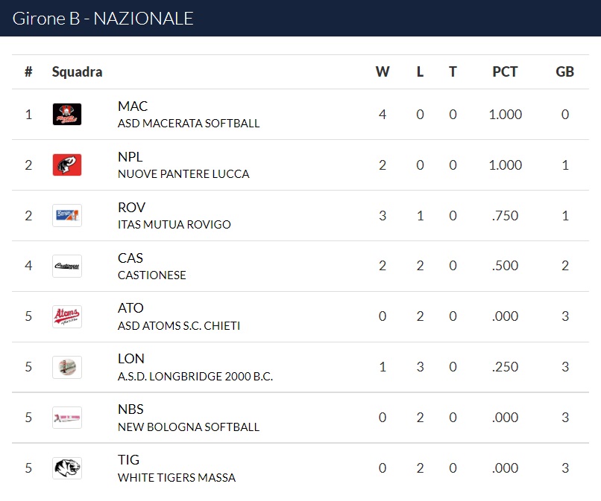Click the Macerata Softball team logo
Viewport: 601px width, 501px height.
[x=67, y=115]
